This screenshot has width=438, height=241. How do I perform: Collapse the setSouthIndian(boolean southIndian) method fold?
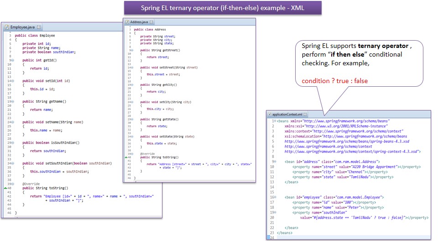coord(13,163)
